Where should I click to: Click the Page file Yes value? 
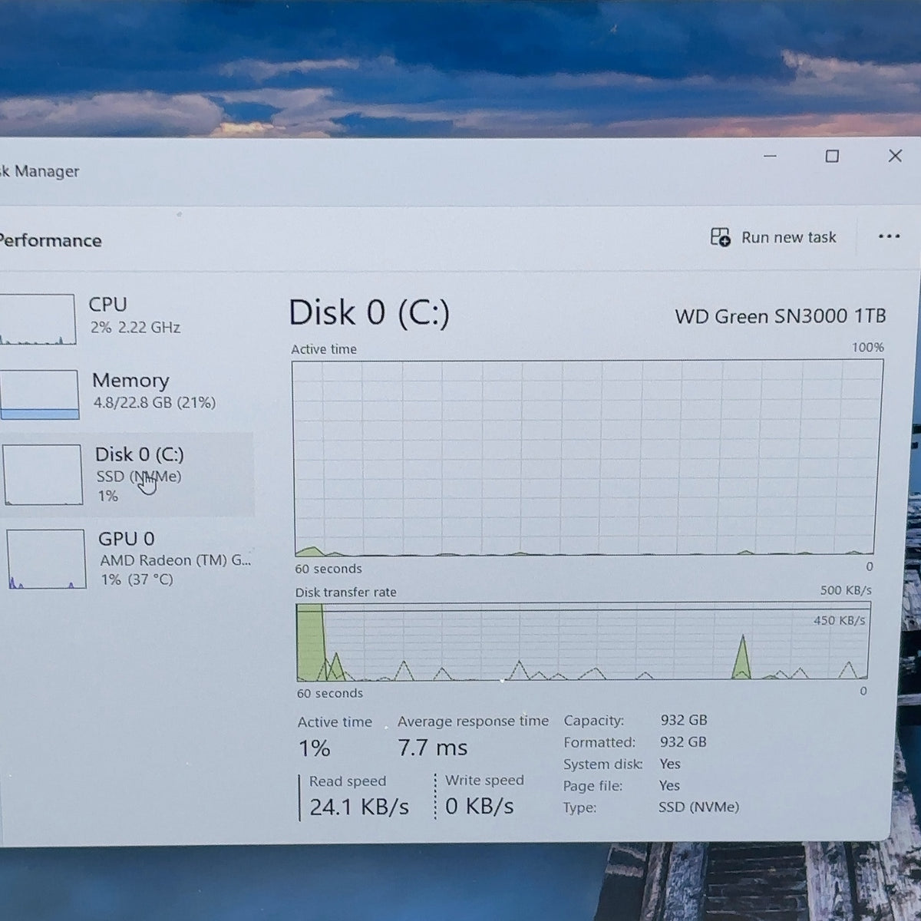(x=669, y=785)
